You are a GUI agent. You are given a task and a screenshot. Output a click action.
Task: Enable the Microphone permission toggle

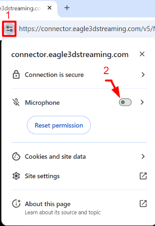point(125,102)
